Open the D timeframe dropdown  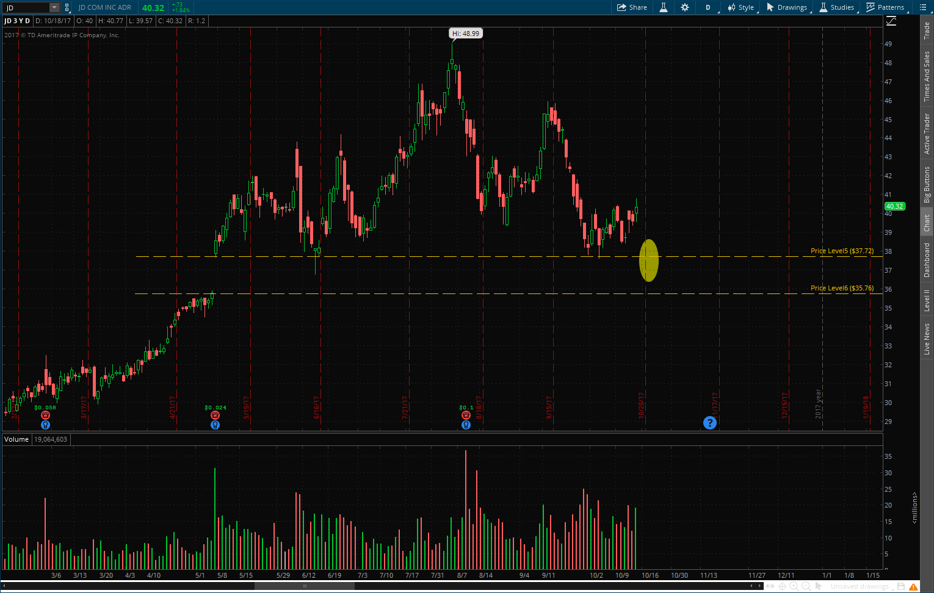(708, 7)
